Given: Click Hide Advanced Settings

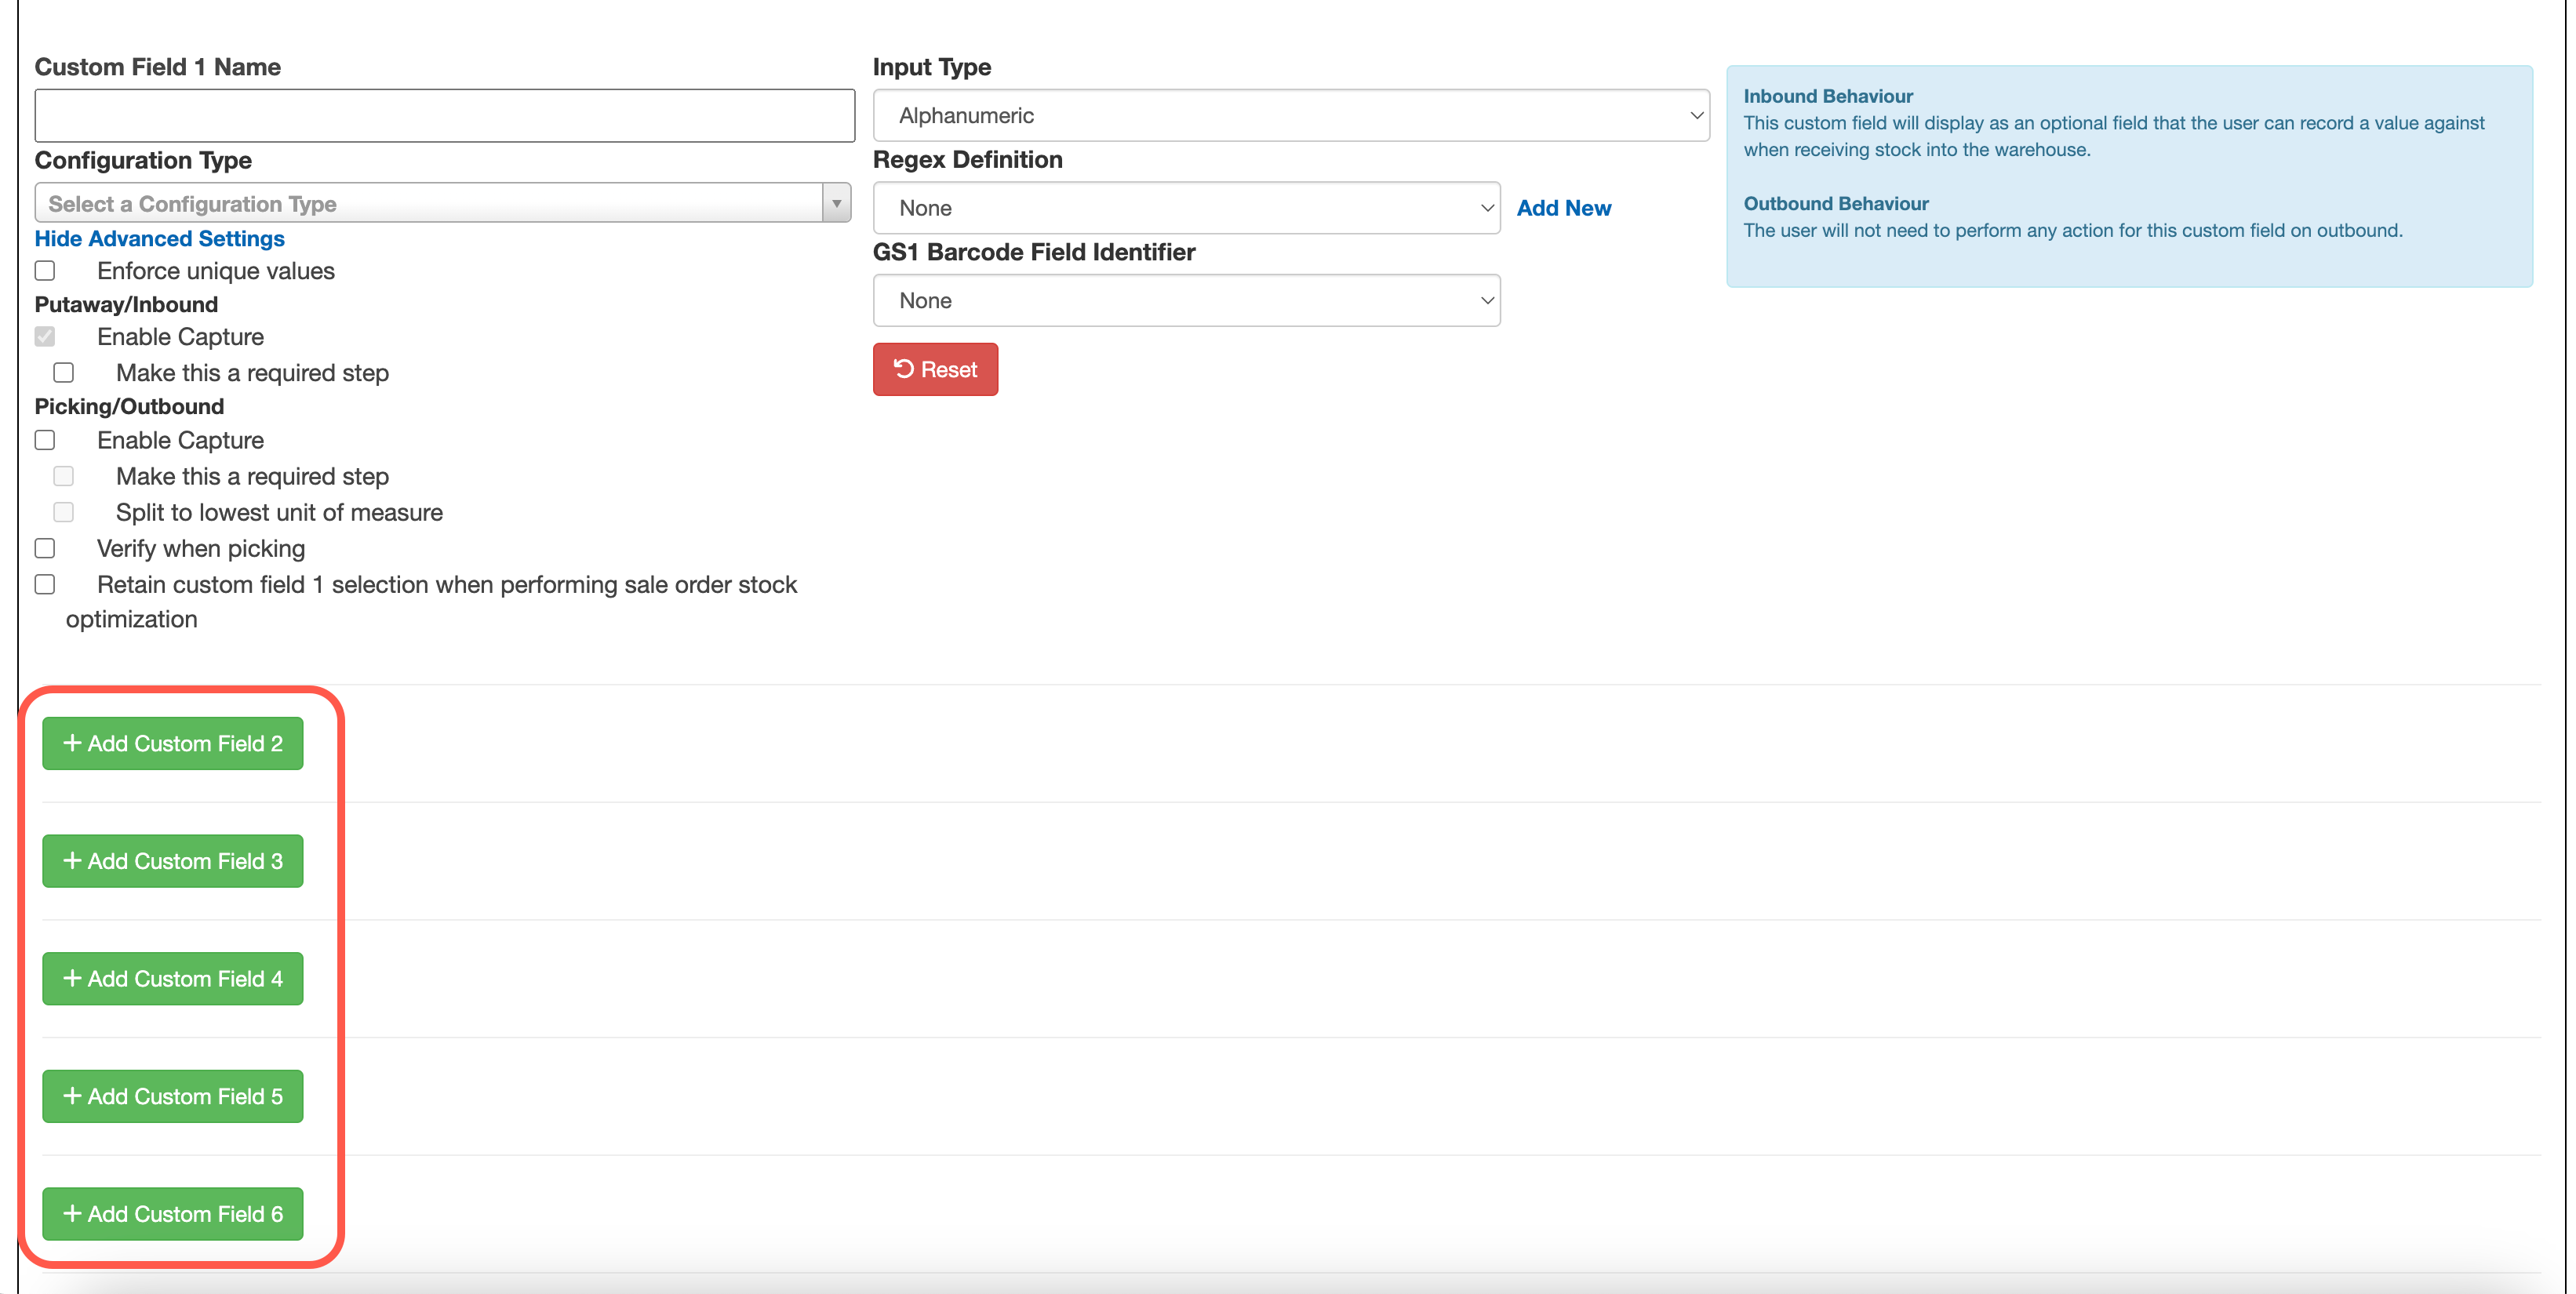Looking at the screenshot, I should click(159, 238).
